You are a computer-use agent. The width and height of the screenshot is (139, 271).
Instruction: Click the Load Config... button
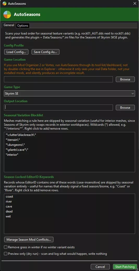pos(16,52)
